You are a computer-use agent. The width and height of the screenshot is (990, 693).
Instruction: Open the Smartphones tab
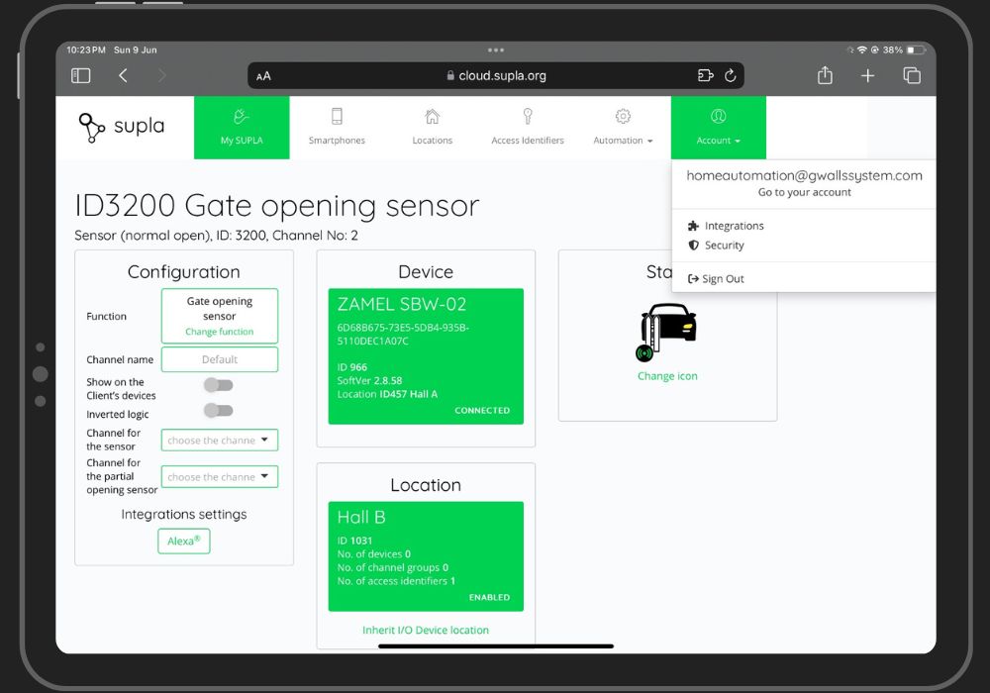pyautogui.click(x=337, y=128)
